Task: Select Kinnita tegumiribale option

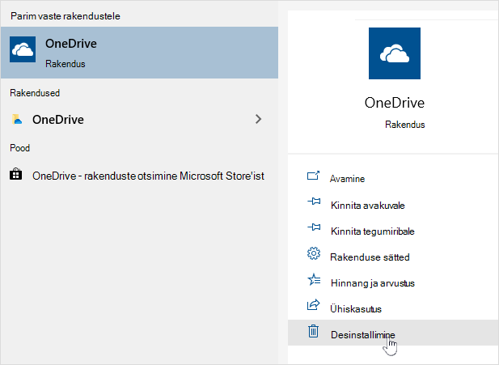Action: pos(393,231)
